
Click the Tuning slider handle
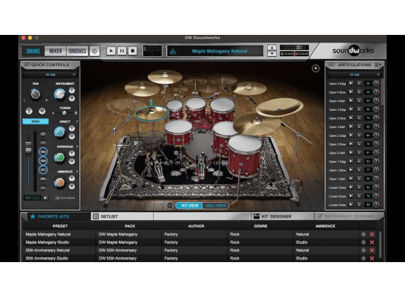(65, 113)
